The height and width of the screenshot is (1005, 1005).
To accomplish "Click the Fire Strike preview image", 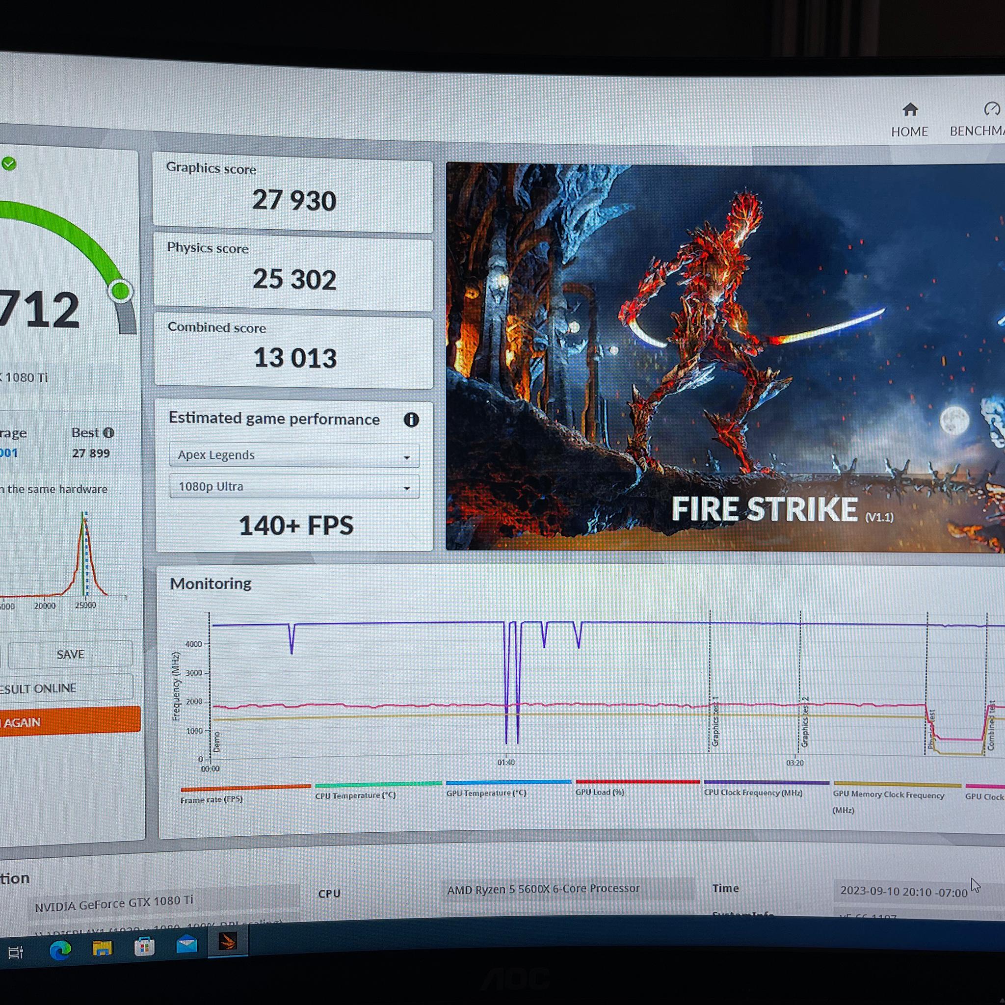I will [725, 357].
